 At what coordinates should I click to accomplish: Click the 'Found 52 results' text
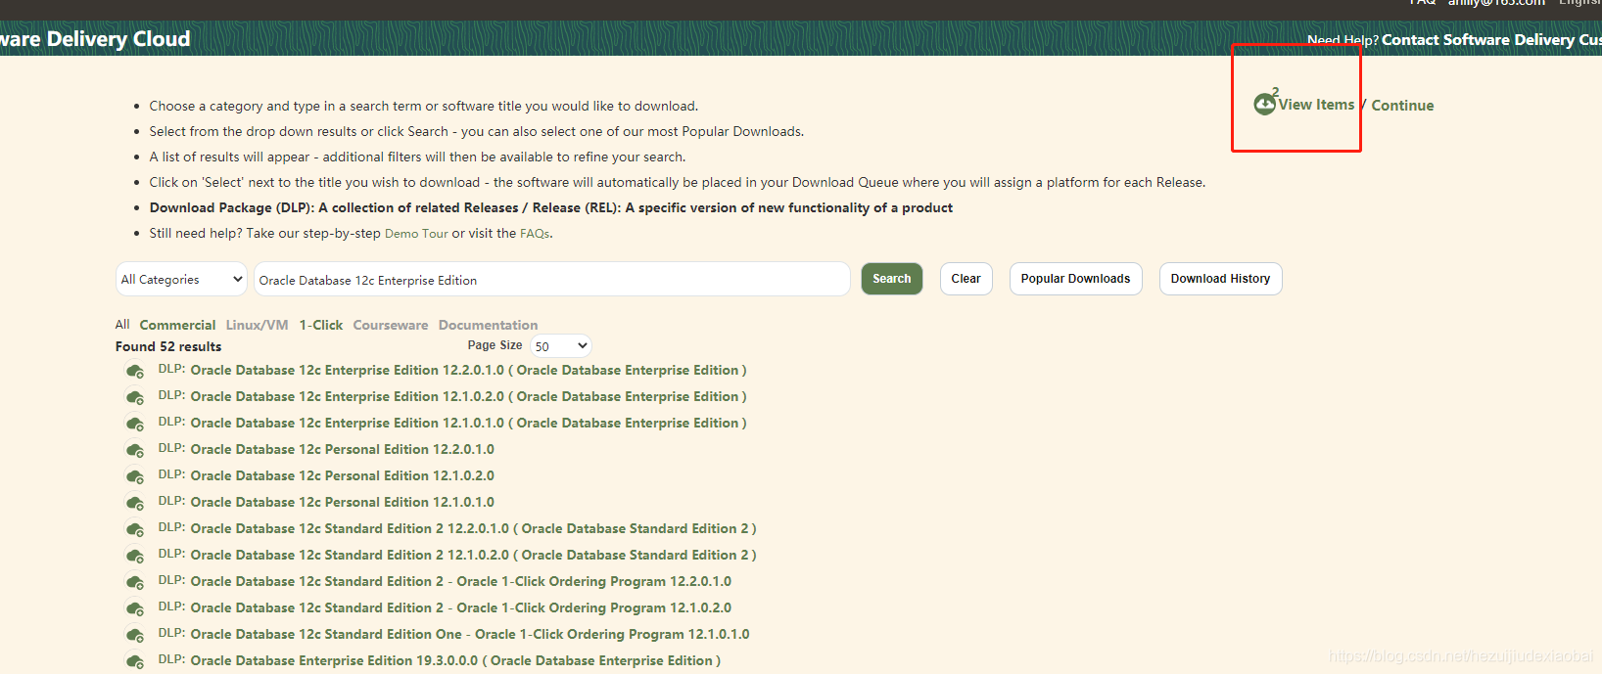coord(168,347)
